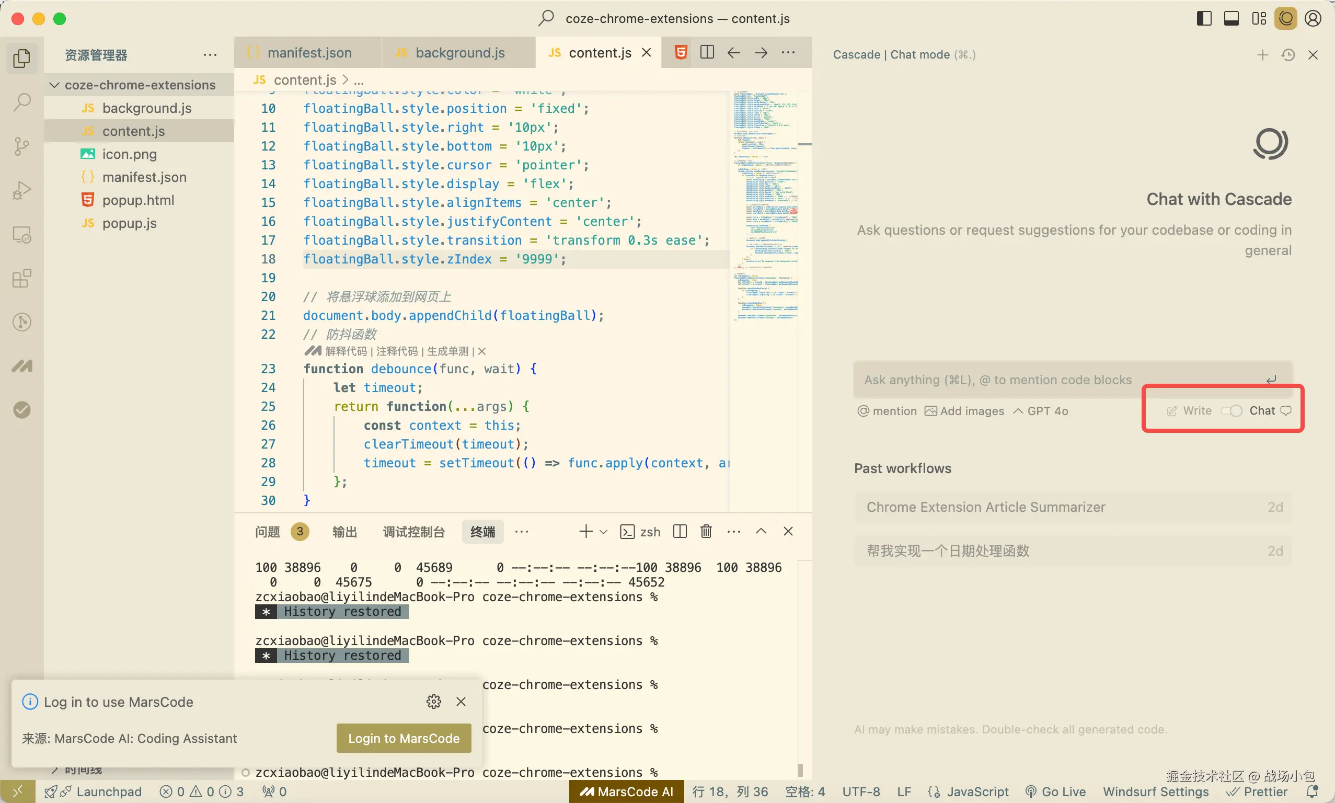
Task: Click the split editor icon
Action: click(x=707, y=52)
